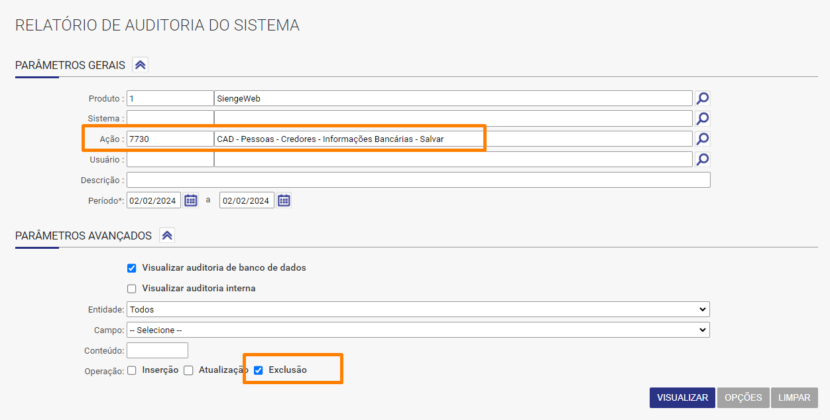
Task: Click the VISUALIZAR button
Action: (682, 397)
